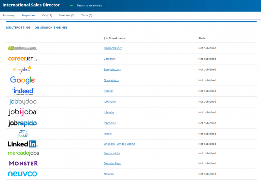The image size is (261, 180).
Task: Click the Jobijoba logo
Action: tap(22, 112)
